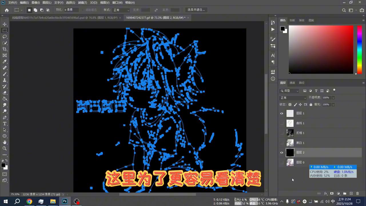Select the Lasso tool

tap(5, 37)
